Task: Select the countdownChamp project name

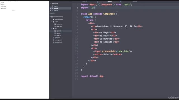Action: (x=58, y=17)
